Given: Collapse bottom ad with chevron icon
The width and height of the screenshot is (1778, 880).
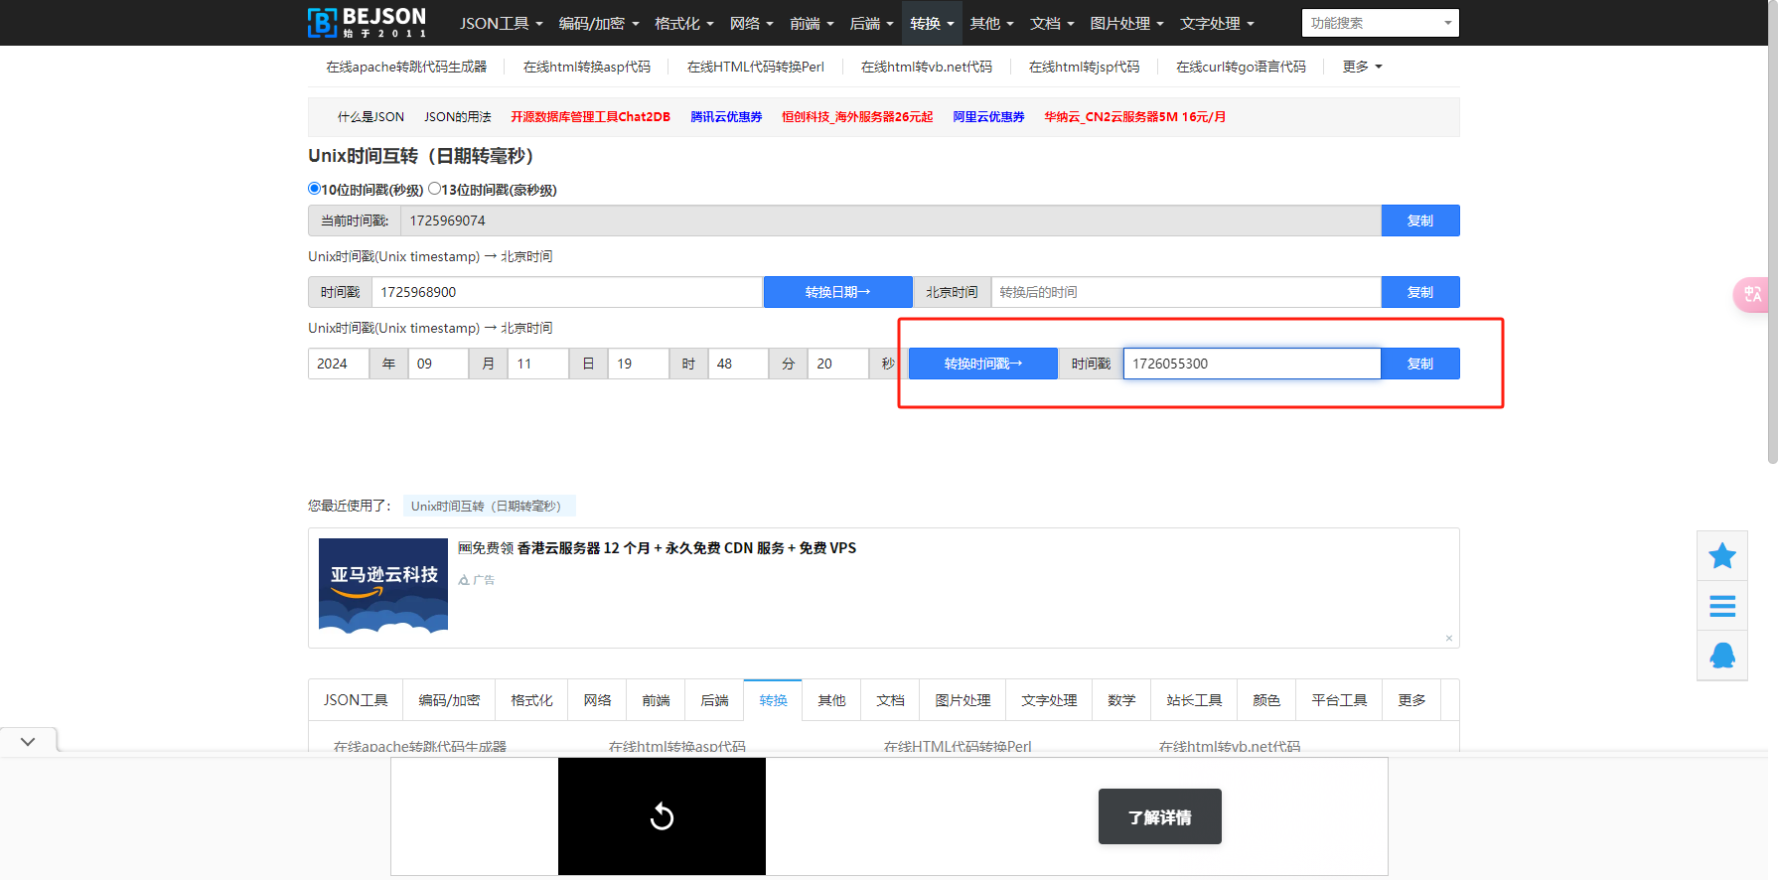Looking at the screenshot, I should tap(28, 741).
